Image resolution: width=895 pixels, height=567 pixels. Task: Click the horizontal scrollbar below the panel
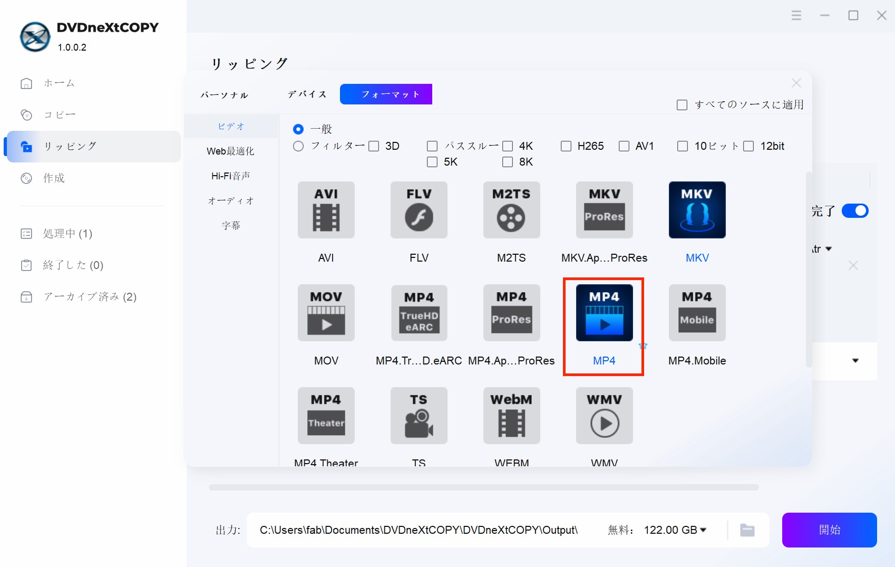(x=483, y=487)
